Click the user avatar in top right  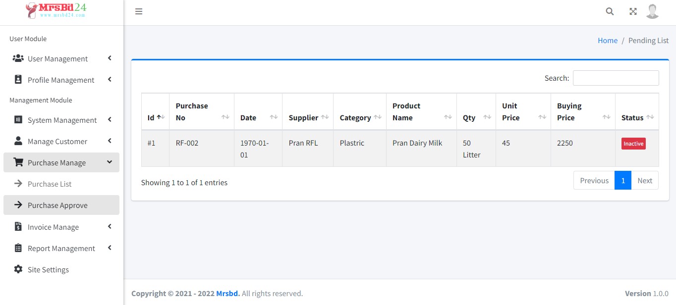(652, 11)
